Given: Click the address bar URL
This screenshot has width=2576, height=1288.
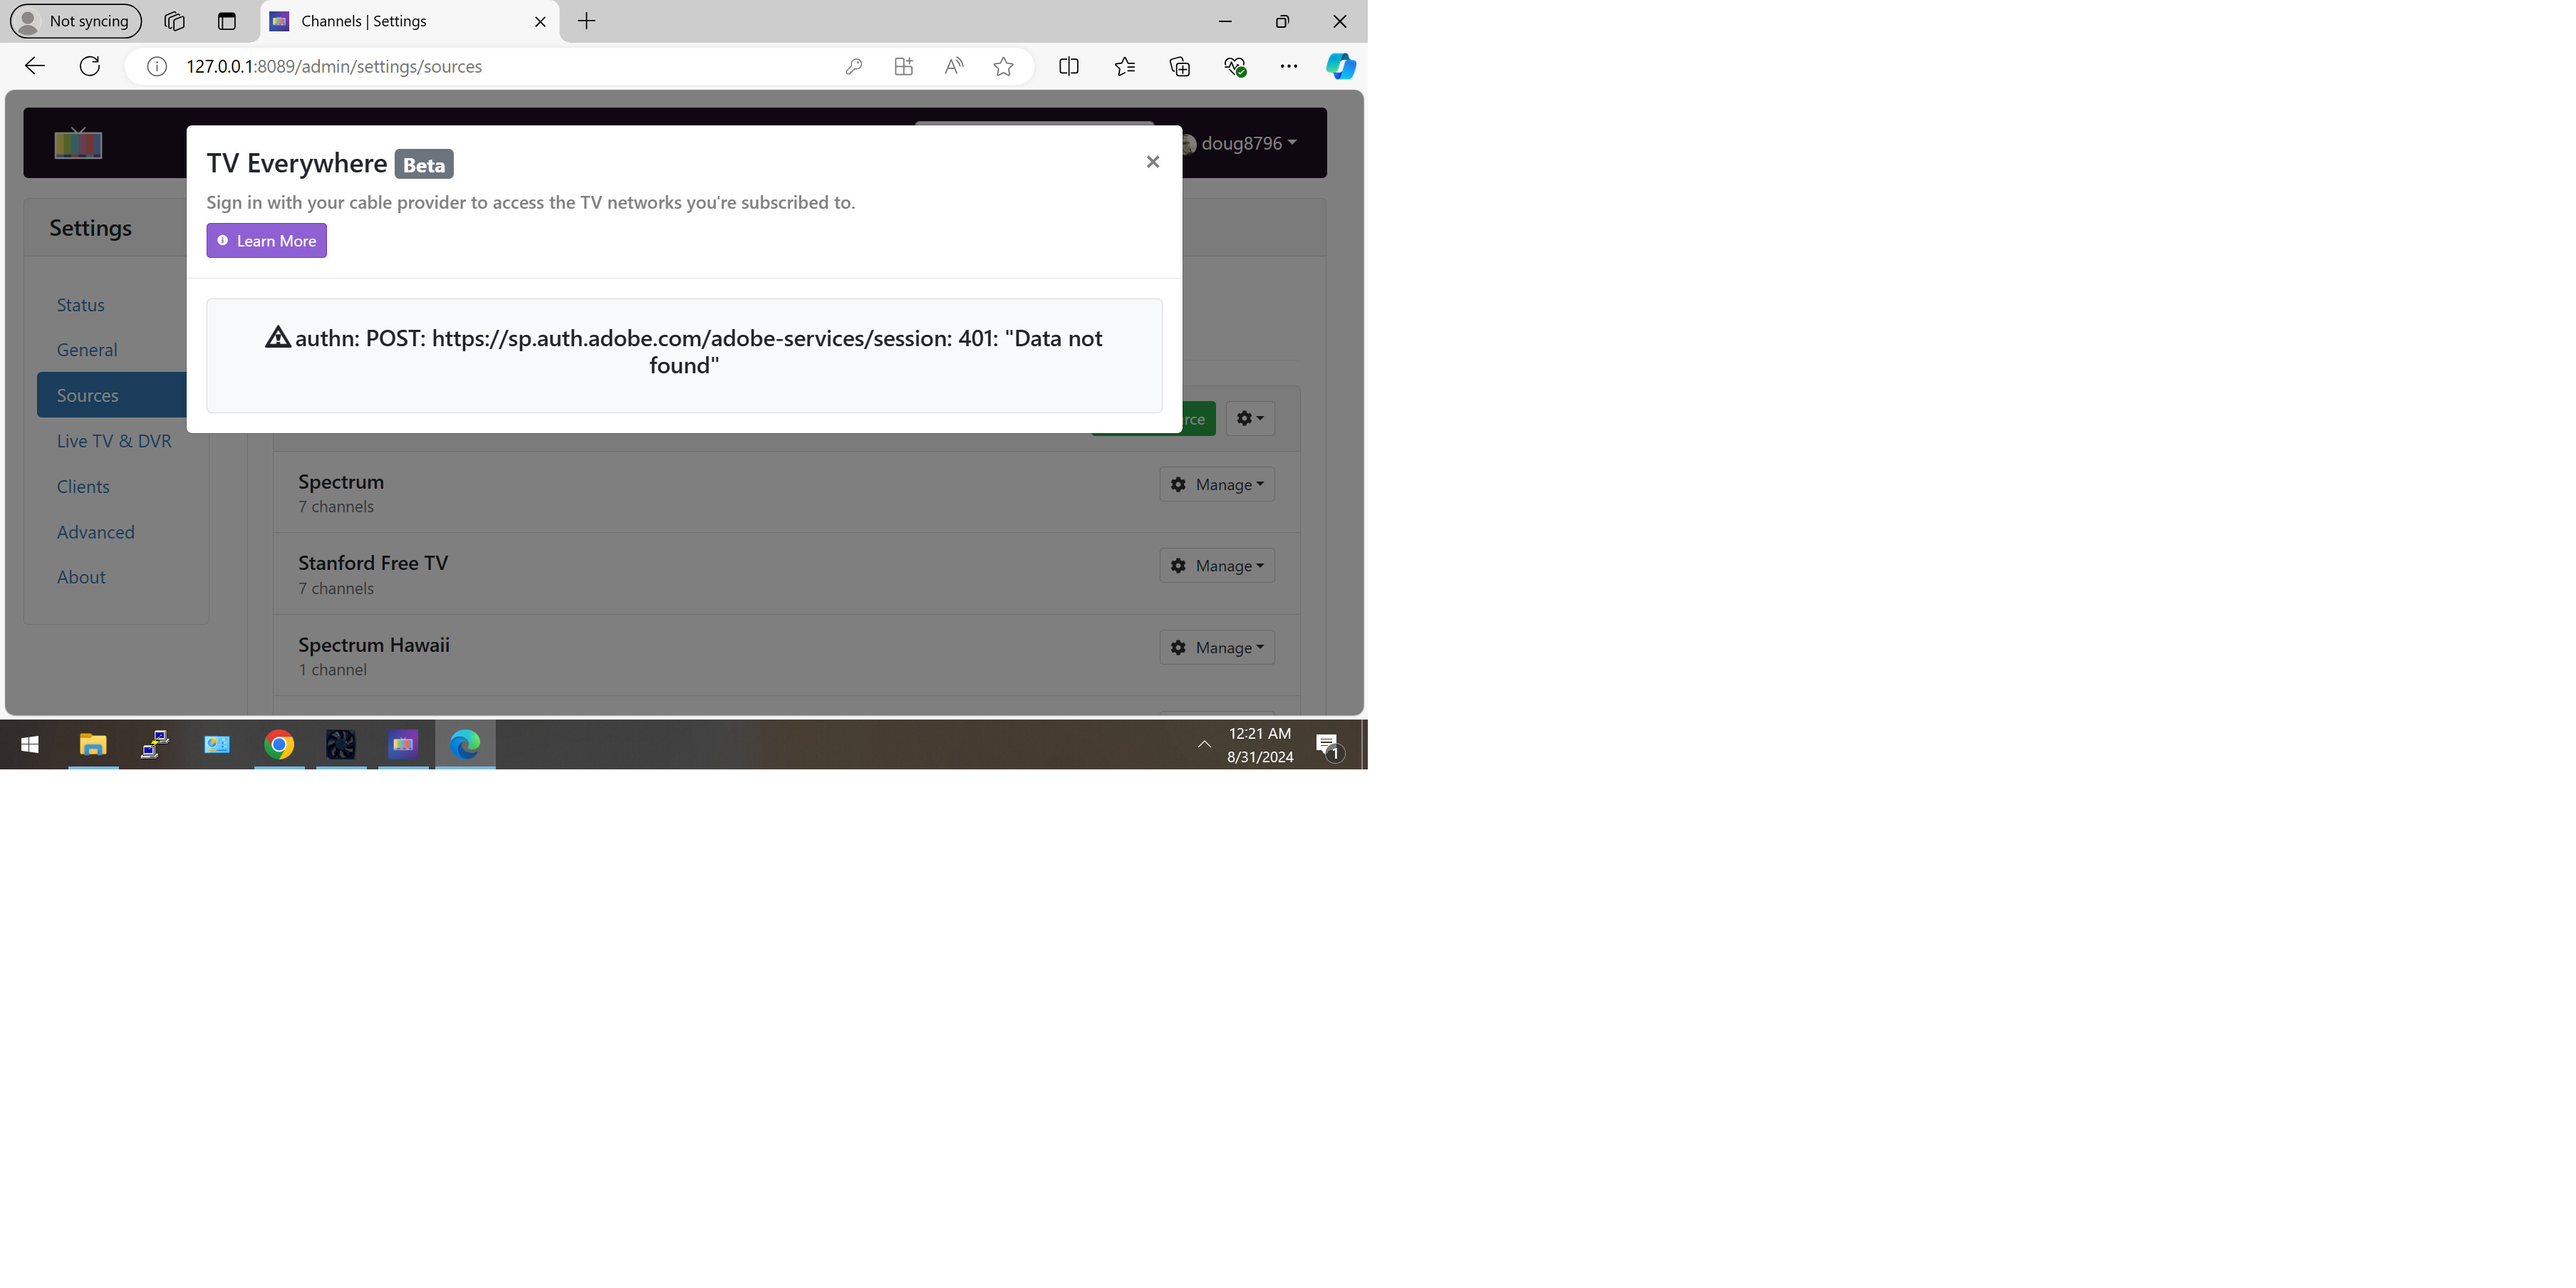Looking at the screenshot, I should tap(334, 67).
